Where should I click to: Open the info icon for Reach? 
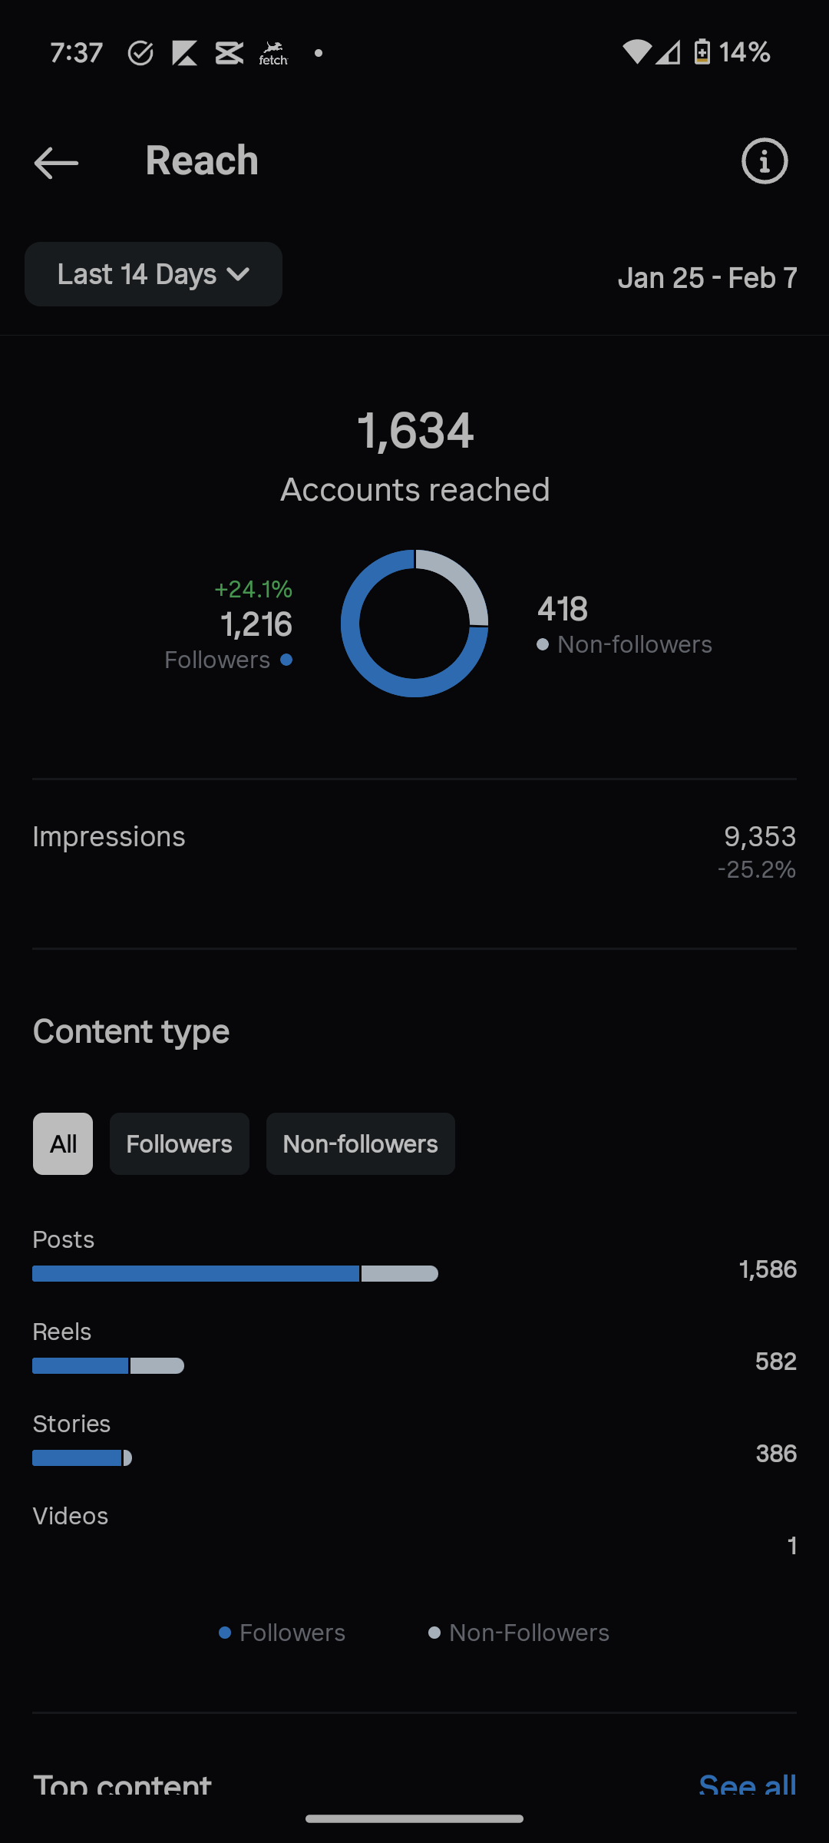point(765,161)
